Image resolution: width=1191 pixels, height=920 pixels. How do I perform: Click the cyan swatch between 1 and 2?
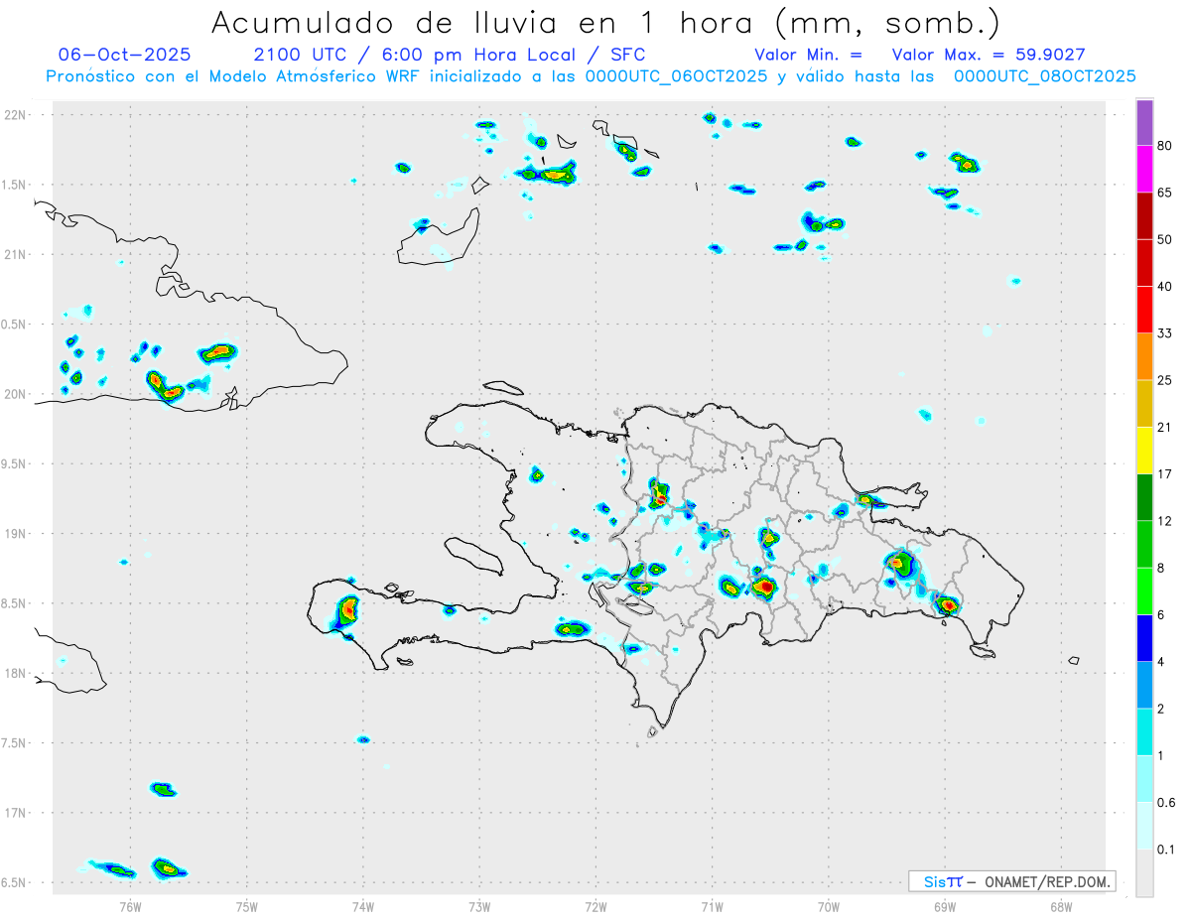point(1144,731)
